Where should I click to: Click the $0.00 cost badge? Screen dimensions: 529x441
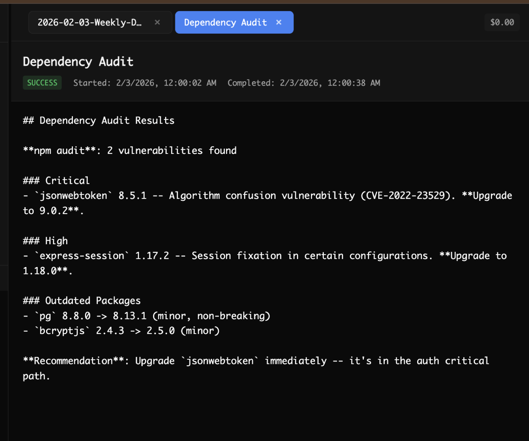pyautogui.click(x=502, y=22)
